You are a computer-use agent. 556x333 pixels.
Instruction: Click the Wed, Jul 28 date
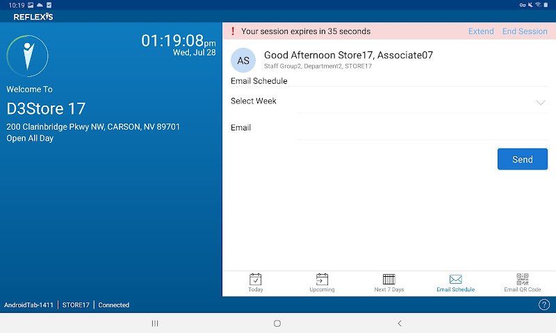point(195,52)
